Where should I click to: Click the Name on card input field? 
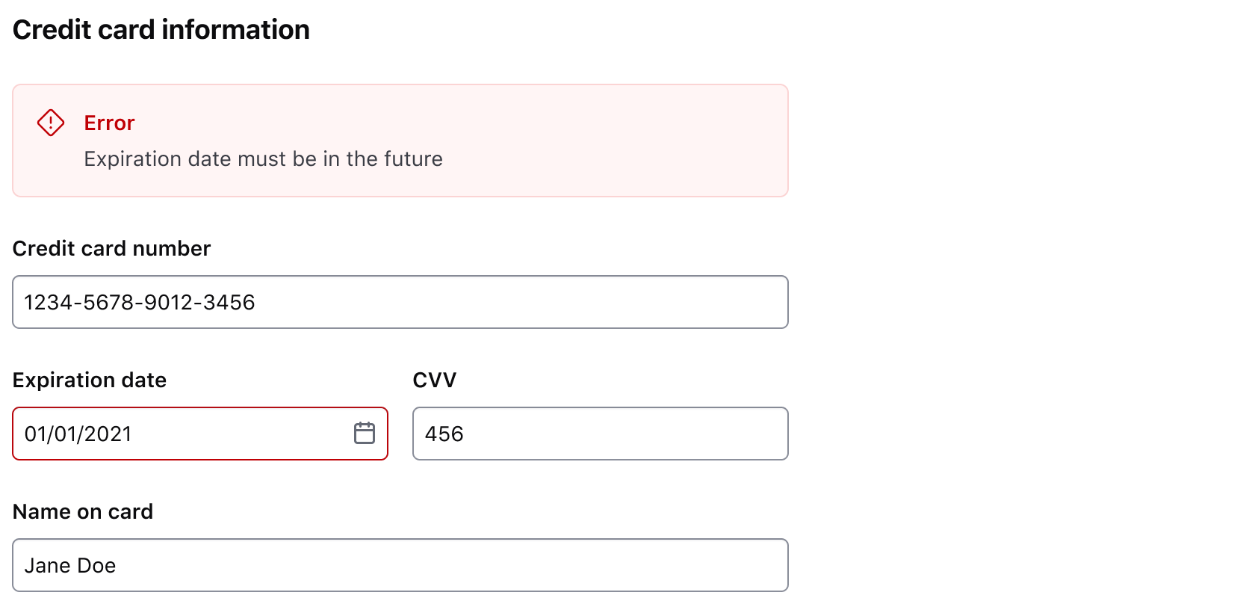pyautogui.click(x=400, y=565)
